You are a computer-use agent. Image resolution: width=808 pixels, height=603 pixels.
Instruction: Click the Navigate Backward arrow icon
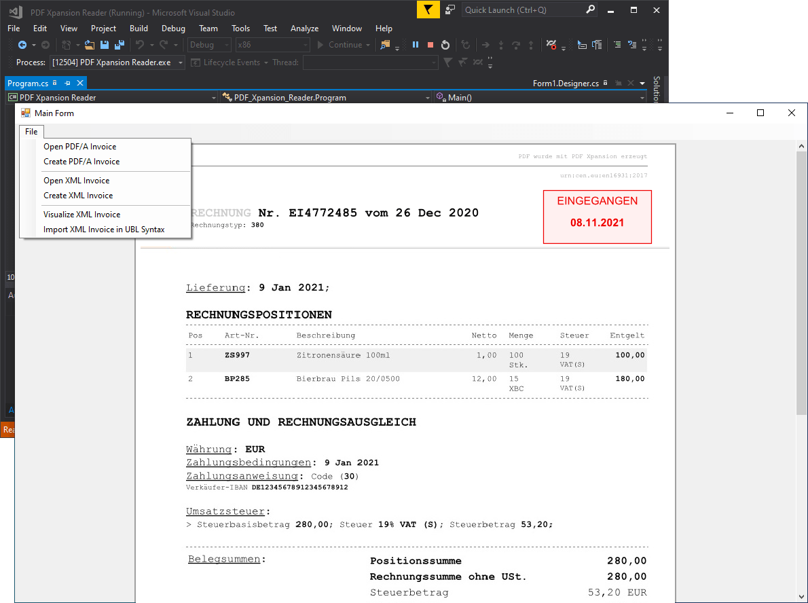pos(22,44)
